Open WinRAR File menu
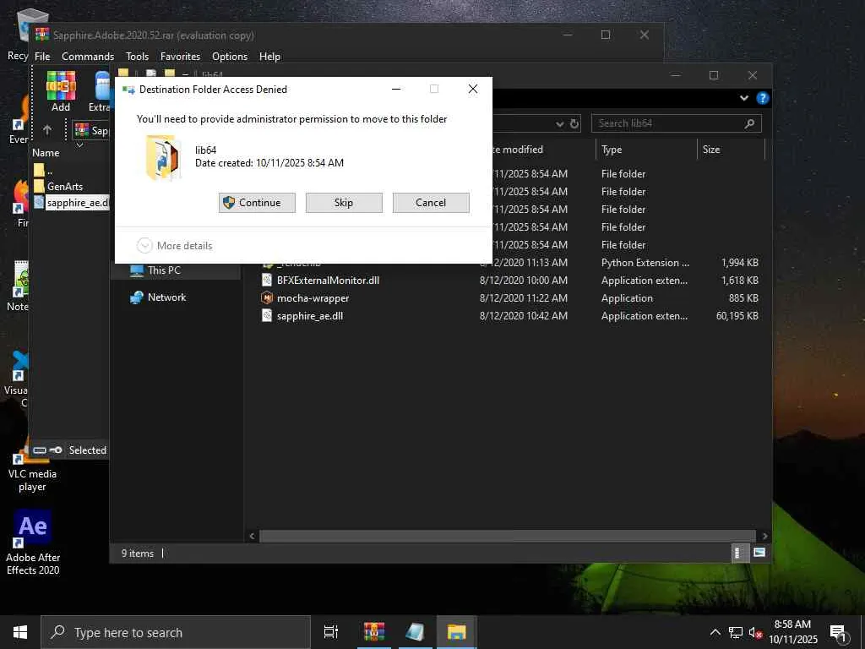 coord(42,57)
